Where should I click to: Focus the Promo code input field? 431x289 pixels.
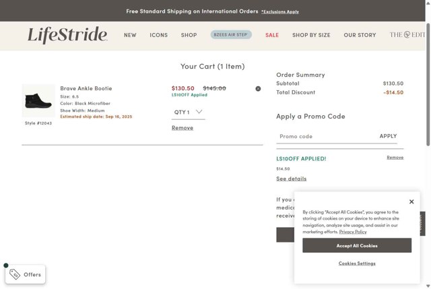pos(327,136)
